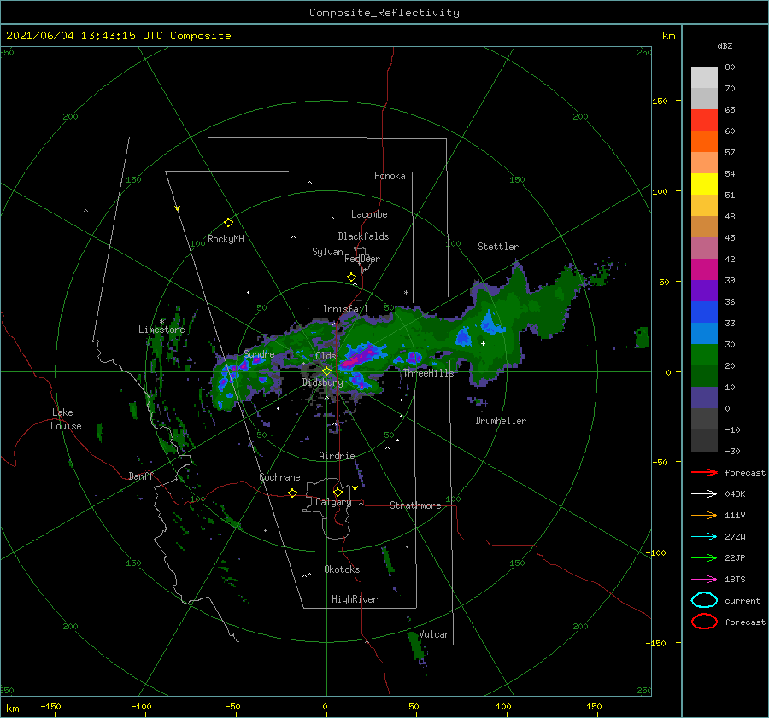Click the Limestone label
The width and height of the screenshot is (769, 718).
pos(161,330)
